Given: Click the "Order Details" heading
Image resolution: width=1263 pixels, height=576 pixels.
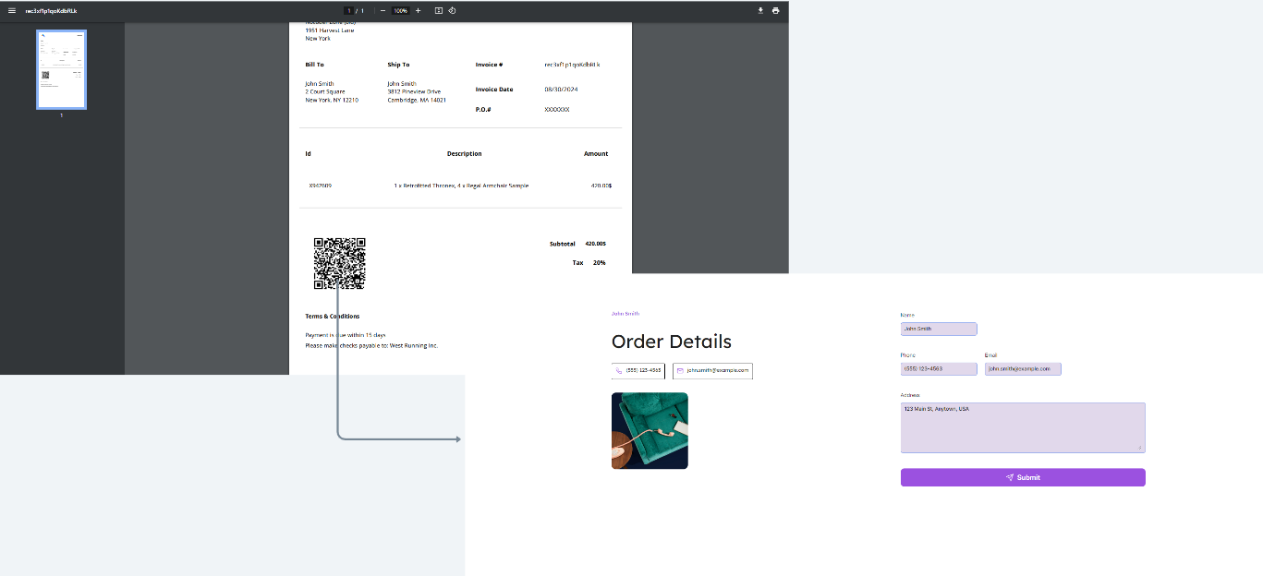Looking at the screenshot, I should click(x=672, y=342).
